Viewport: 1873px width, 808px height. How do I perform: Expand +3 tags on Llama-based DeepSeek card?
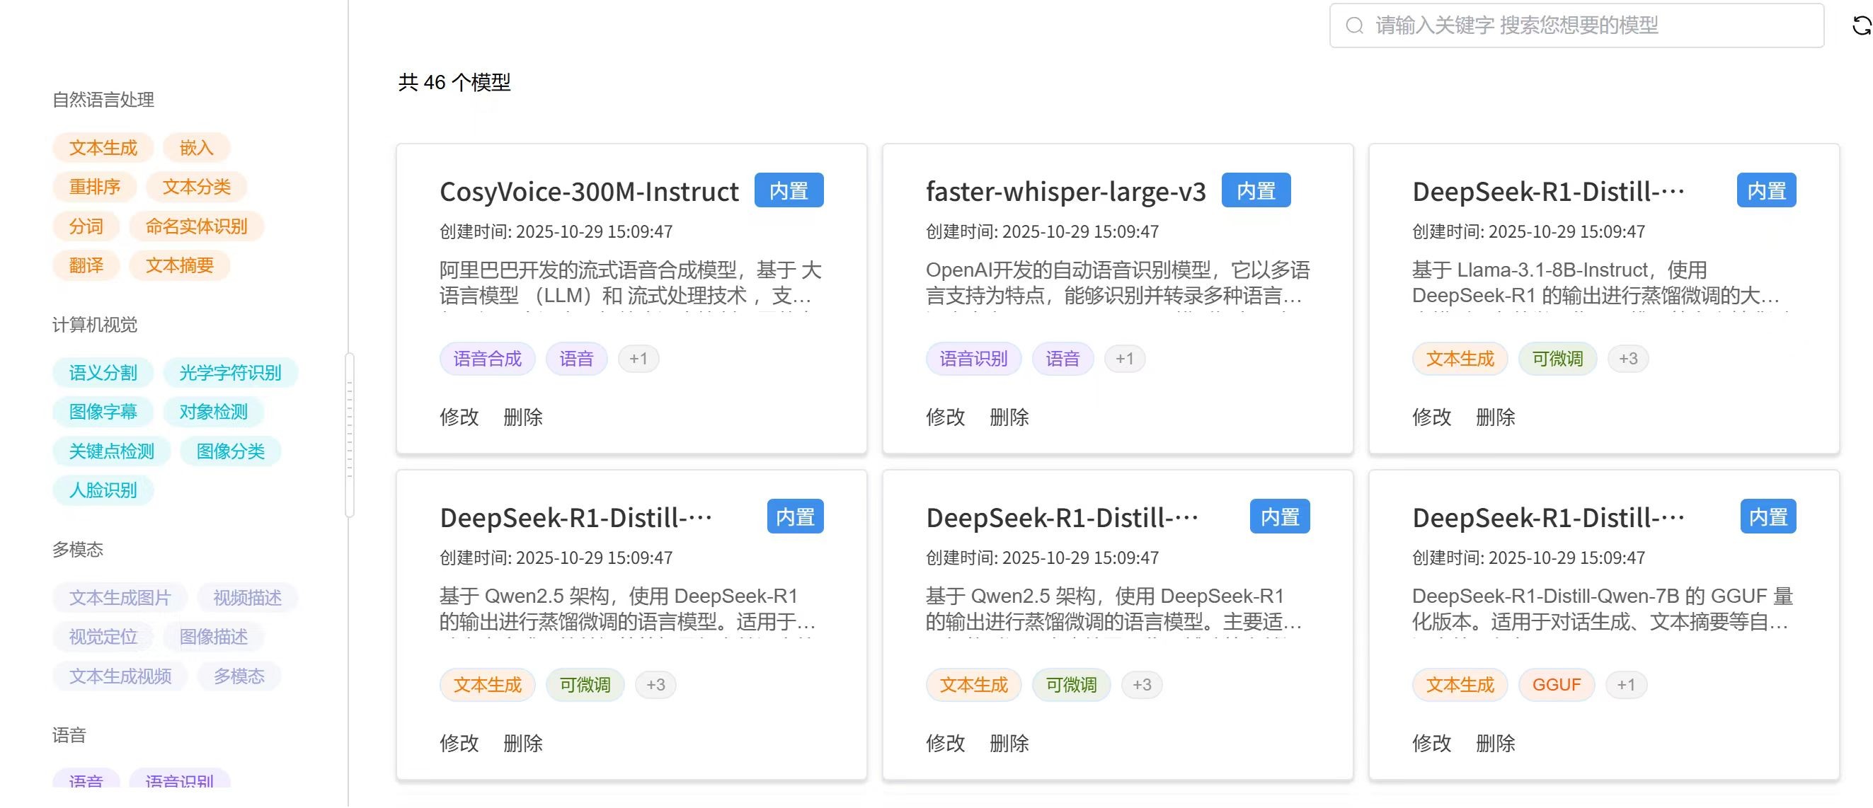[1628, 359]
